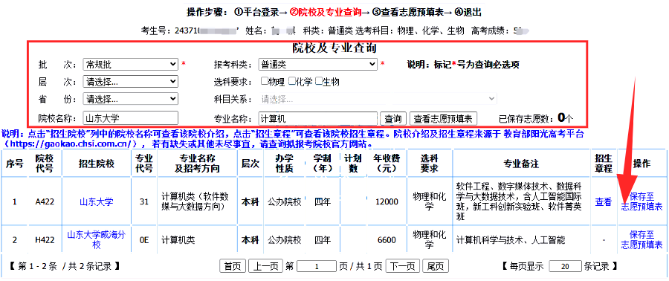Tick the 化学 subject checkbox
Screen dimensions: 669x281
tap(292, 80)
